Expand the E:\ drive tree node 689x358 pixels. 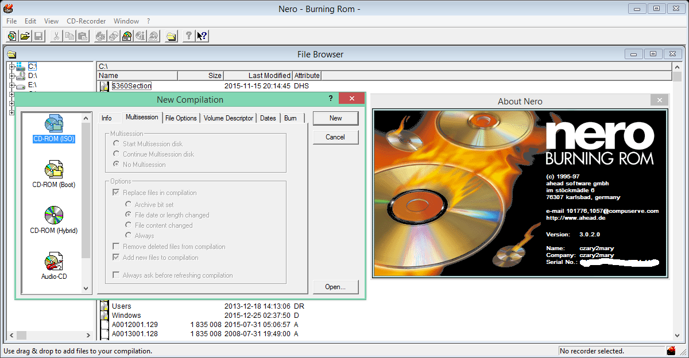coord(12,85)
